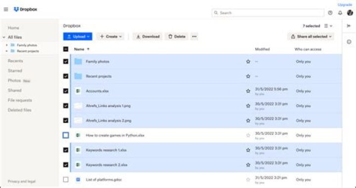The height and width of the screenshot is (188, 356).
Task: Uncheck the Family photos folder checkbox
Action: click(x=66, y=61)
